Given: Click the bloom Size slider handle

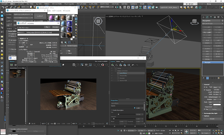Looking at the screenshot, I should click(x=118, y=114).
